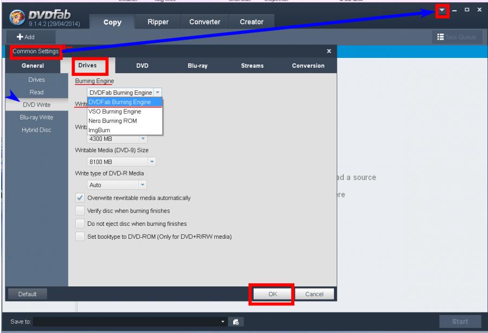Open the General settings tab

pyautogui.click(x=33, y=66)
